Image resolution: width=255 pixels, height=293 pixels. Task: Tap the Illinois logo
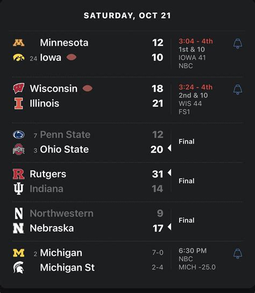coord(19,103)
